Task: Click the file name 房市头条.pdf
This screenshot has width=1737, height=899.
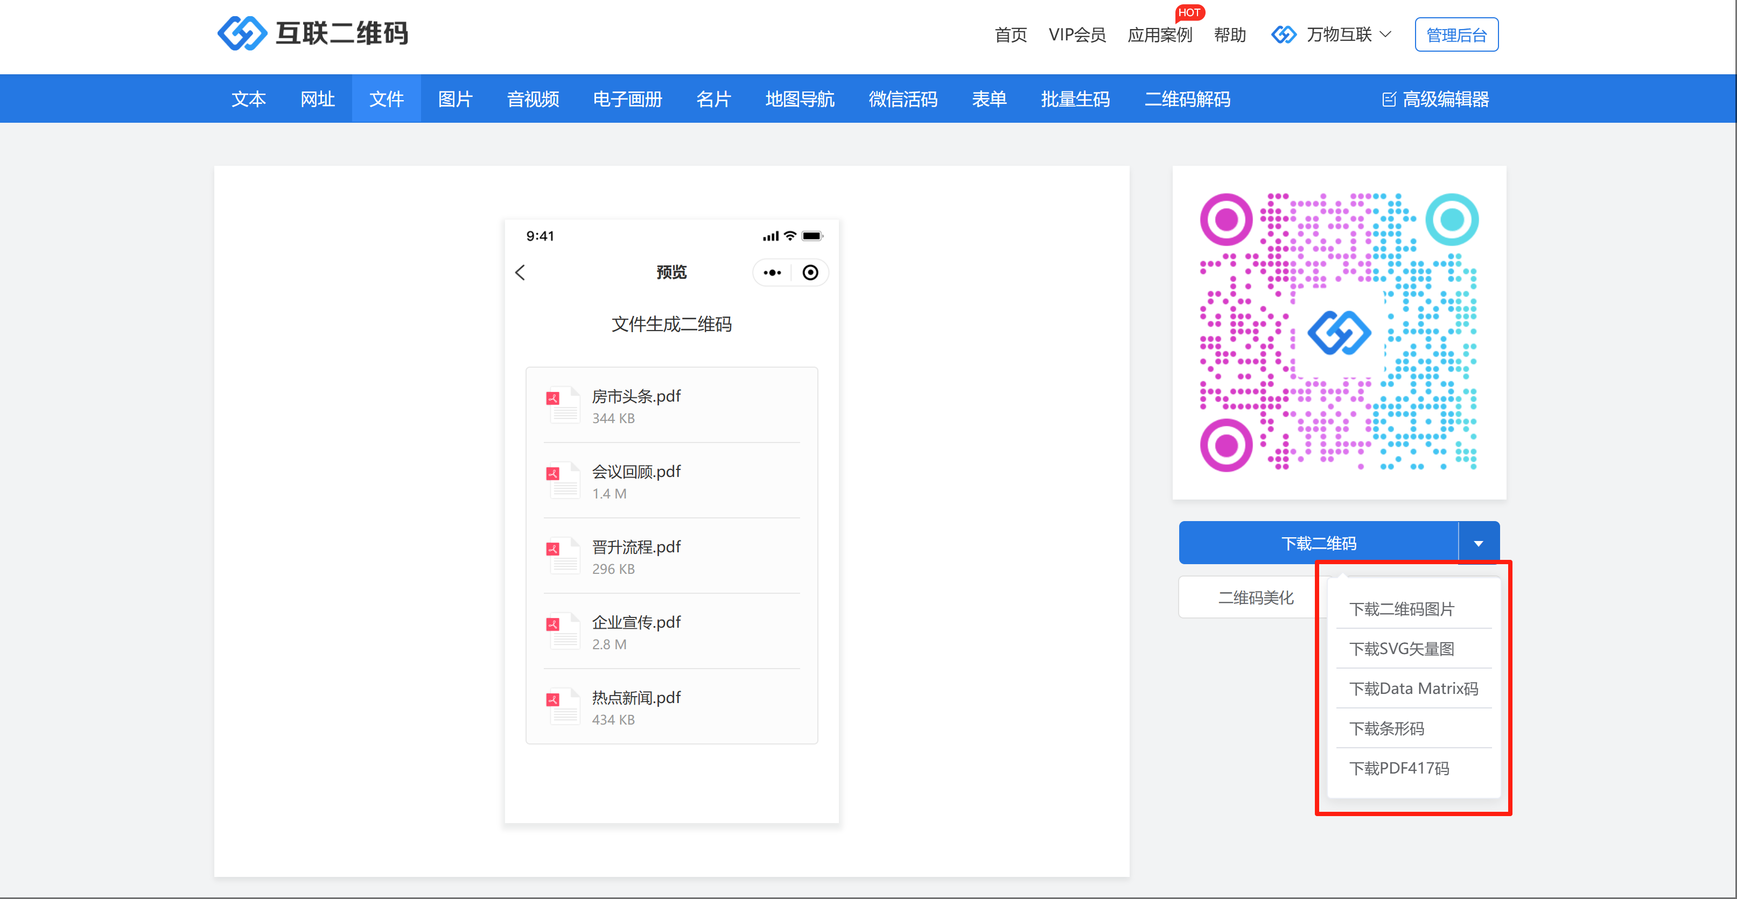Action: coord(636,396)
